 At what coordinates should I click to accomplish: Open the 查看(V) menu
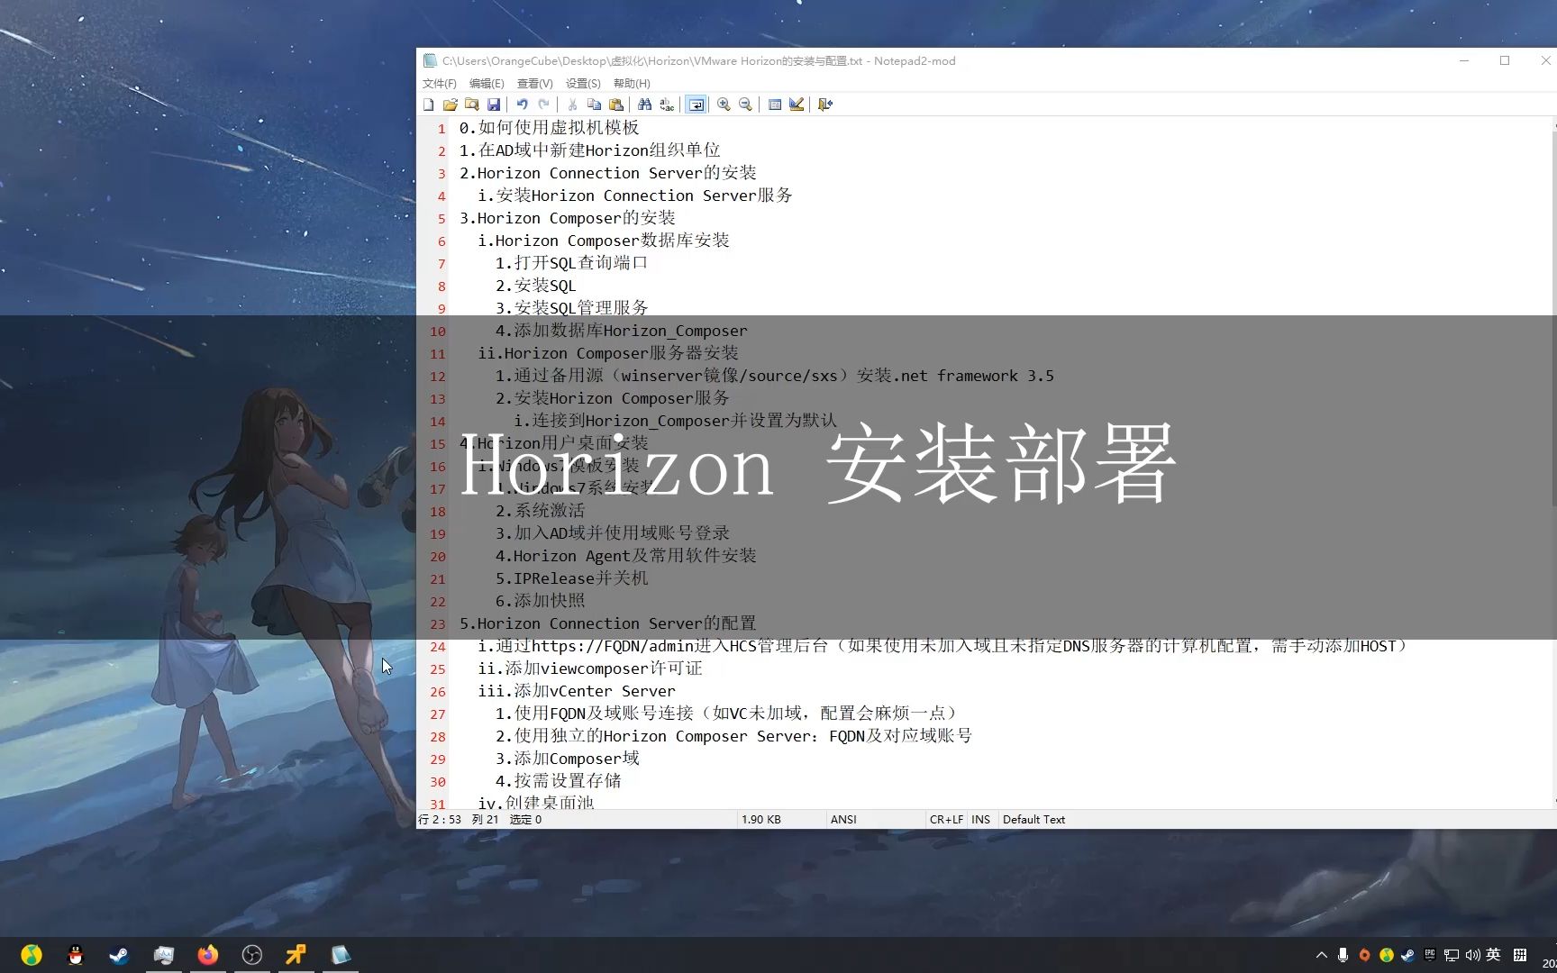535,83
